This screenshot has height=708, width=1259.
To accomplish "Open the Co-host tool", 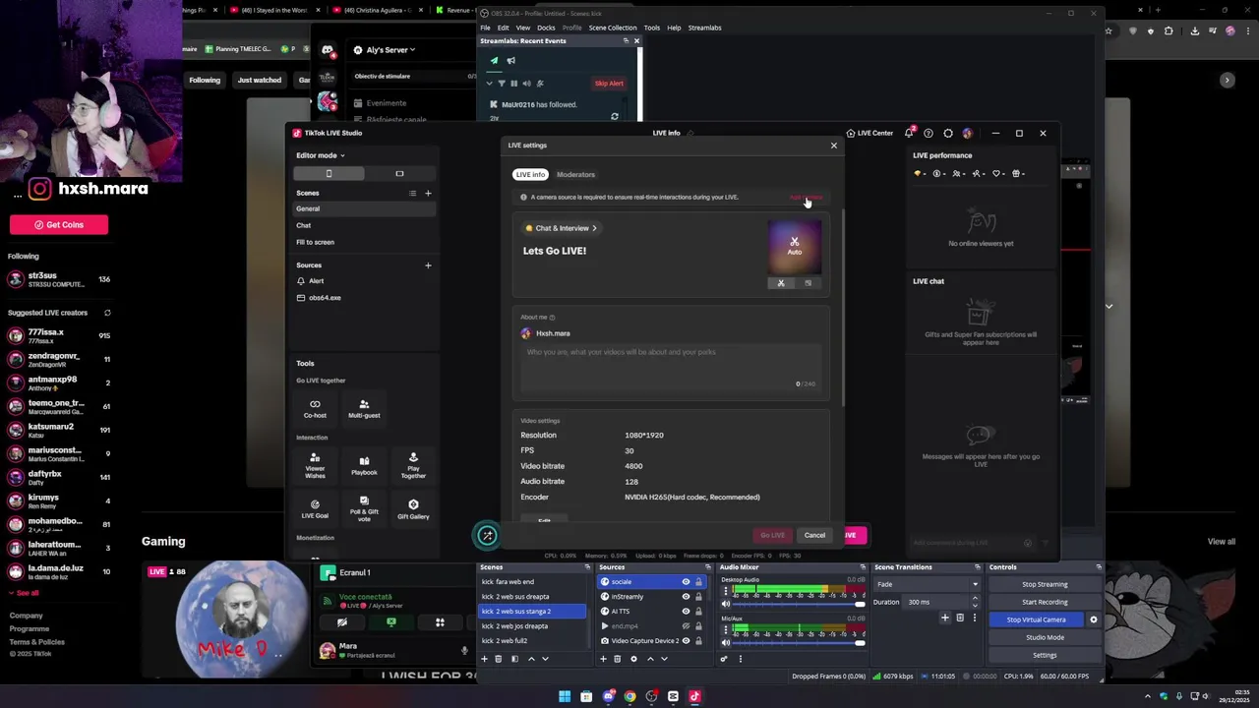I will [315, 408].
